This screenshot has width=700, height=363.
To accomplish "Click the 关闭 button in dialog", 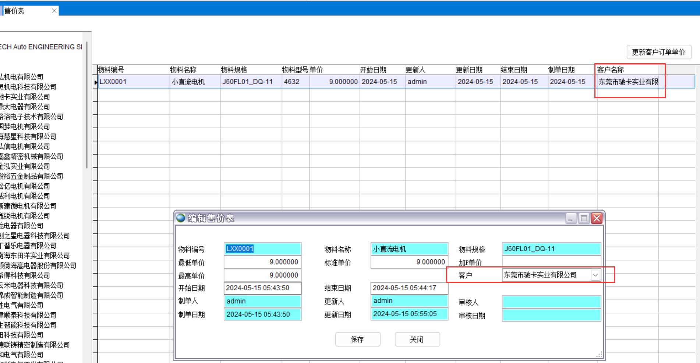I will click(417, 339).
